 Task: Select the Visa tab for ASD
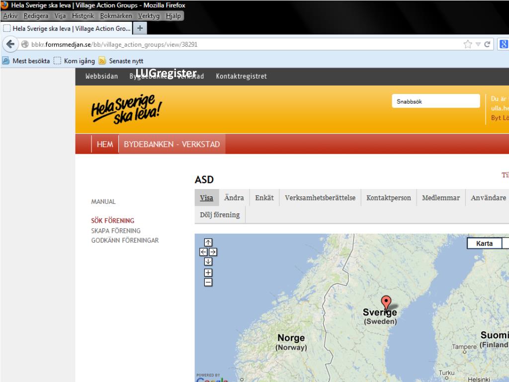206,197
